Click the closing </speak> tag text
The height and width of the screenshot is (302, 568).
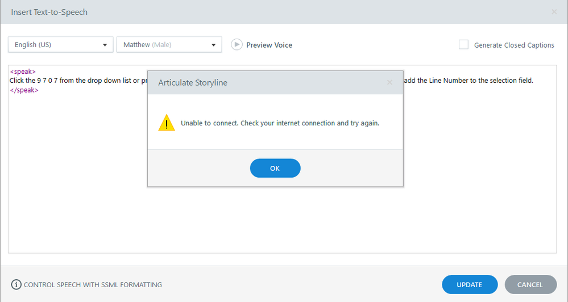[24, 90]
